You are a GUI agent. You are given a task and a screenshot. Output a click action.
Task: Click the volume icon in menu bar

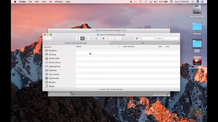[x=155, y=2]
